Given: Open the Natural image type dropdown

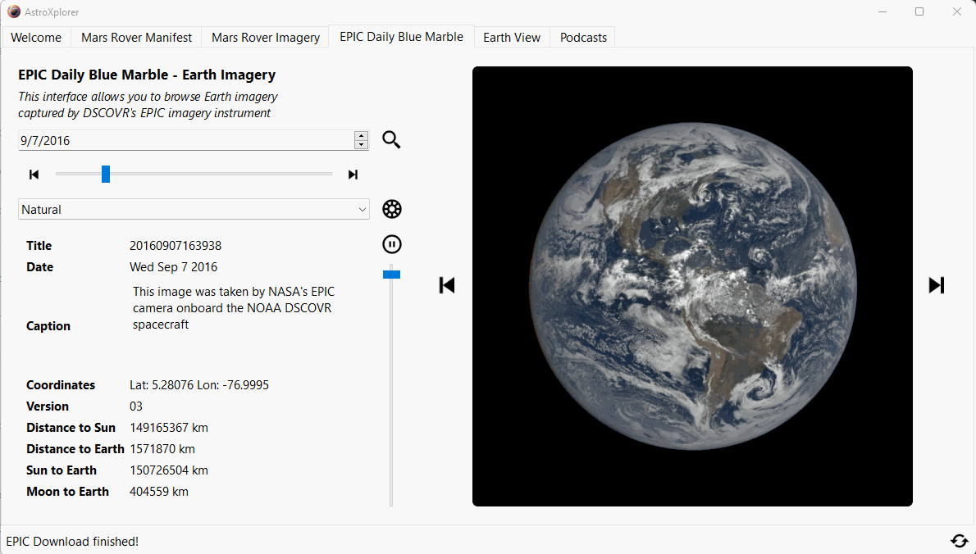Looking at the screenshot, I should (x=194, y=210).
